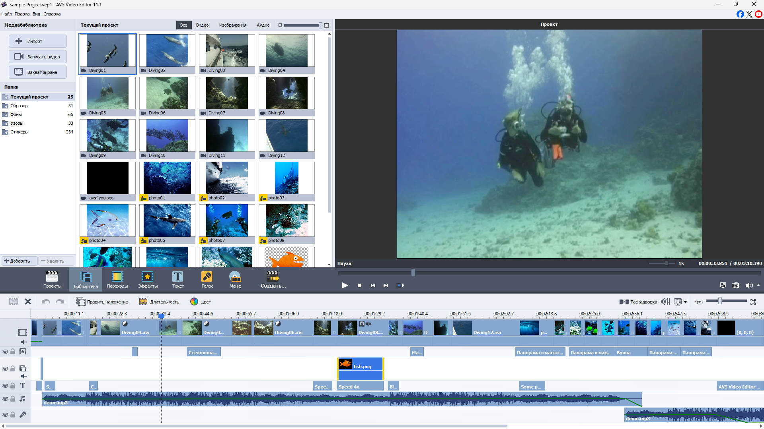This screenshot has width=764, height=429.
Task: Take a snapshot with camera icon
Action: tap(736, 285)
